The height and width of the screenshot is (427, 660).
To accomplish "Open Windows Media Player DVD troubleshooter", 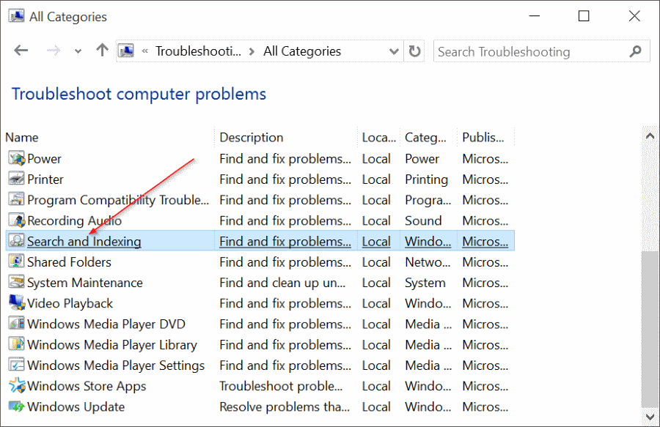I will (106, 324).
